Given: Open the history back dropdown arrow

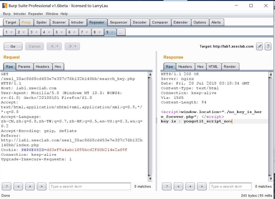Looking at the screenshot, I should (57, 46).
